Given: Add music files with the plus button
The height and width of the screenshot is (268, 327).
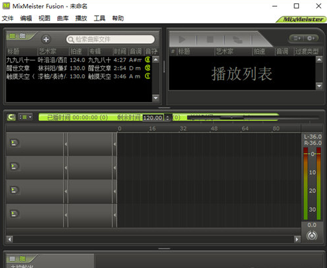Looking at the screenshot, I should point(46,39).
